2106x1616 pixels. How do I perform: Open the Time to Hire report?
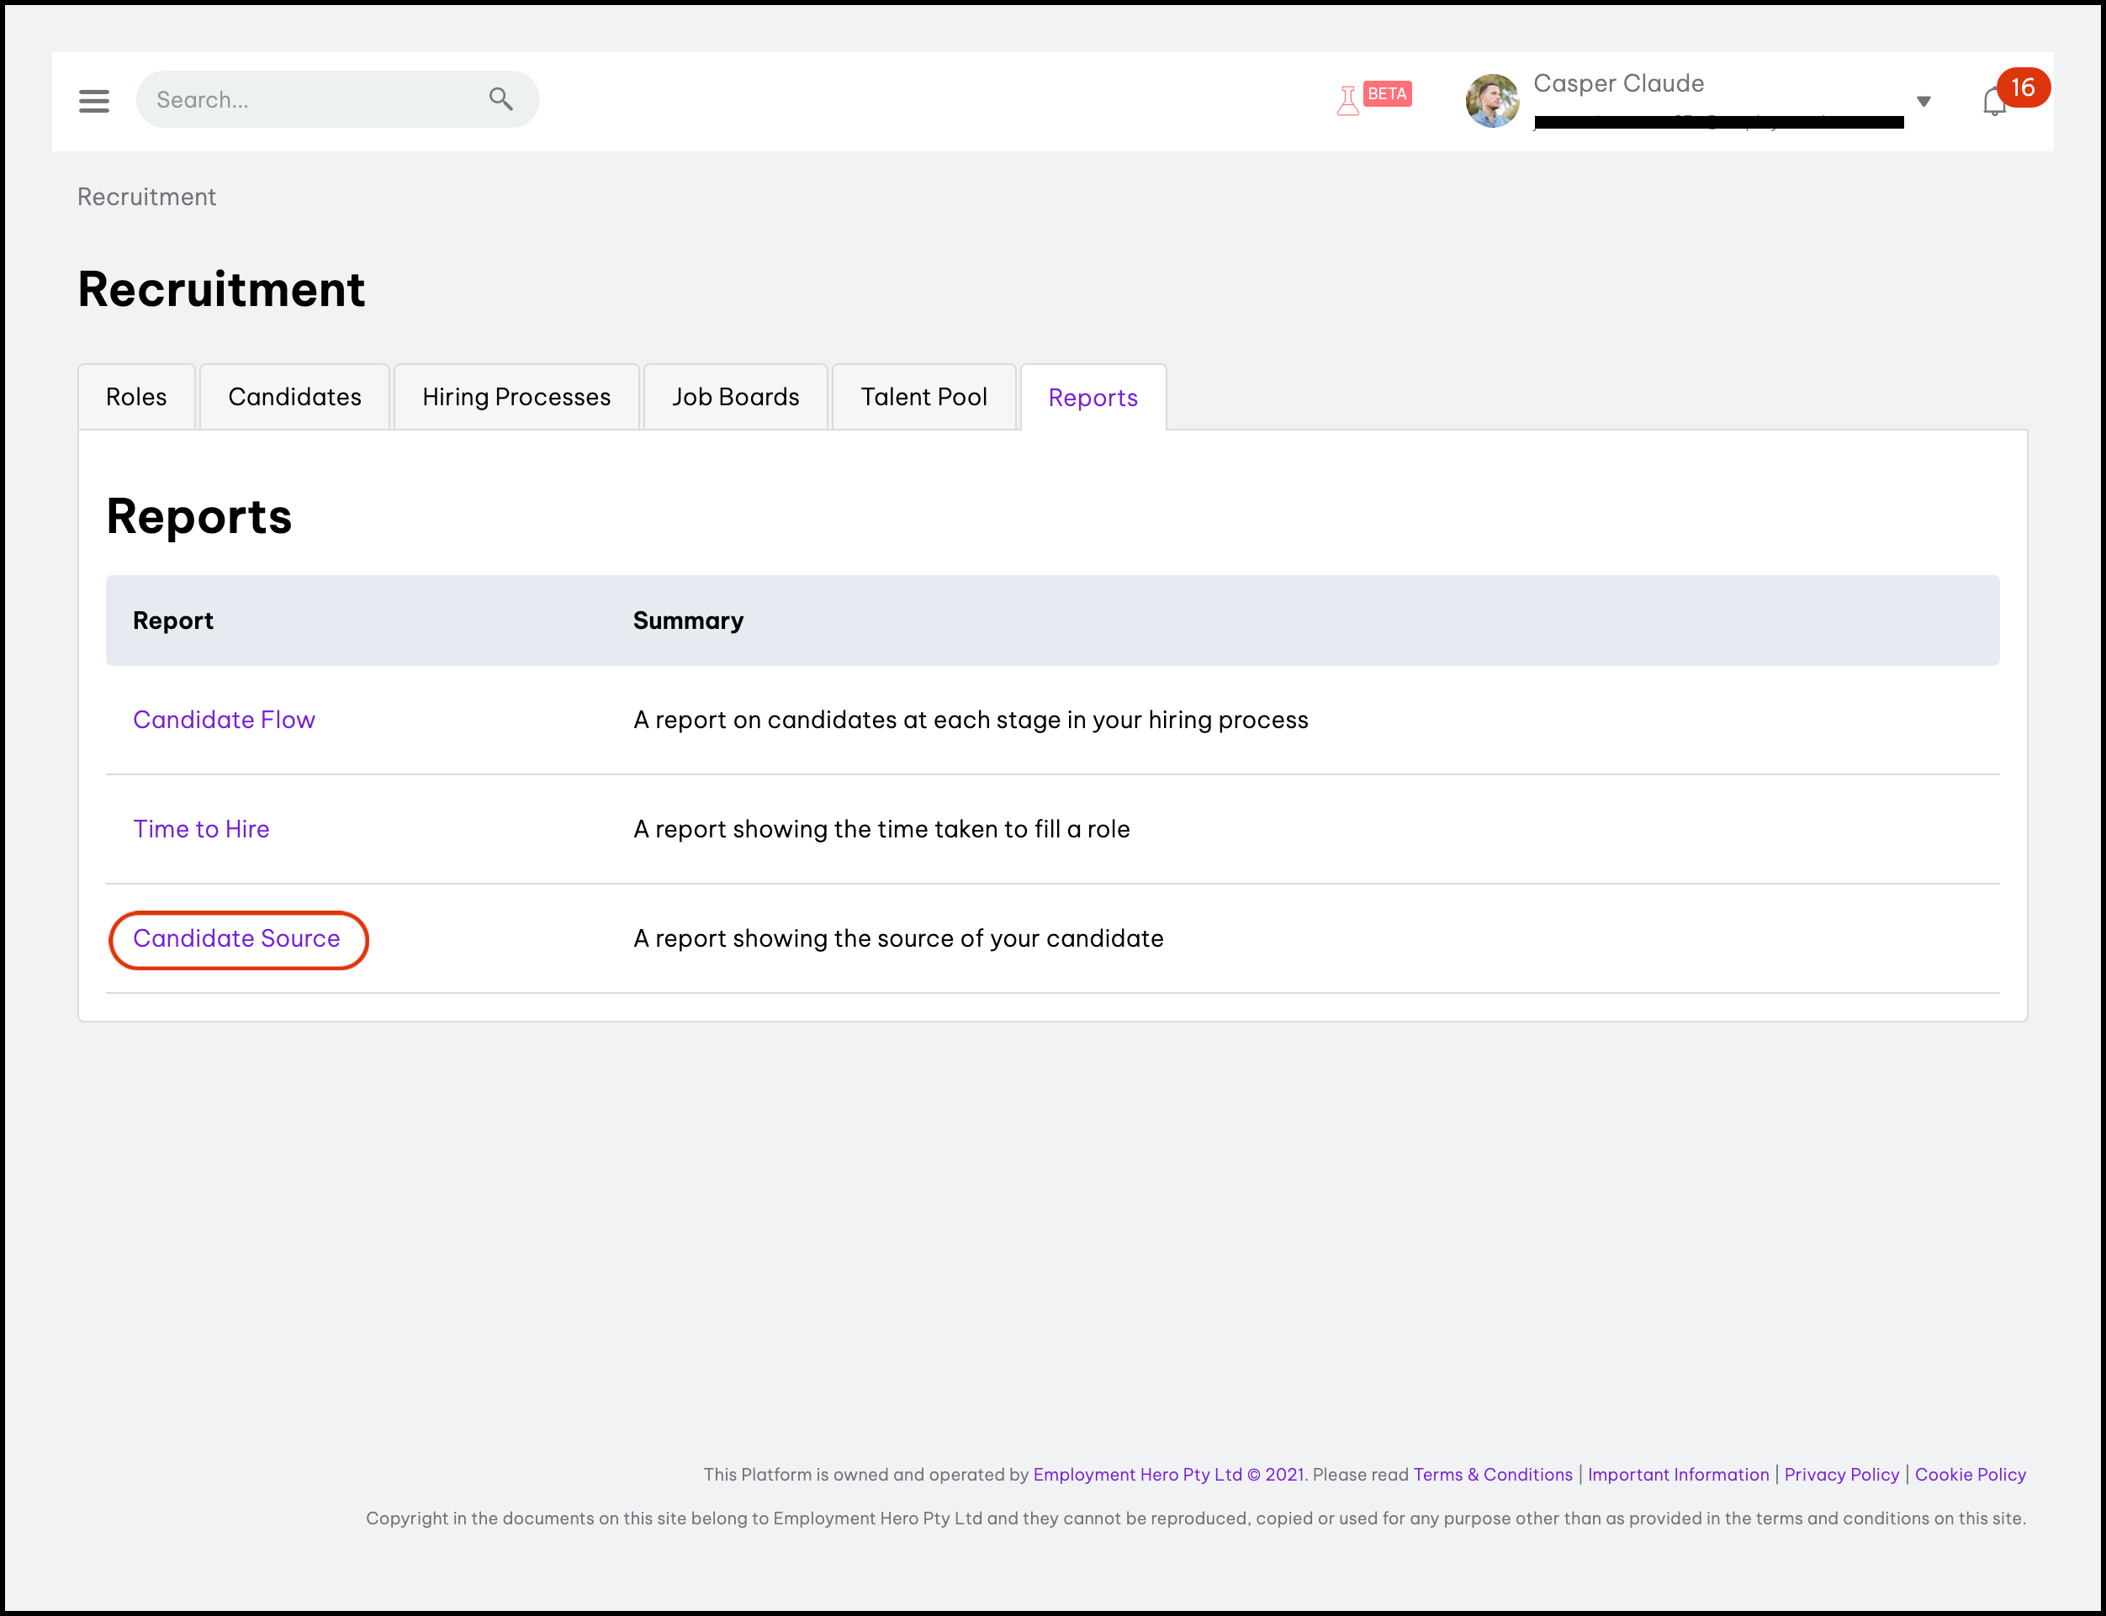pos(200,829)
